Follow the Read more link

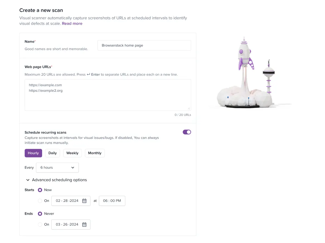point(72,24)
